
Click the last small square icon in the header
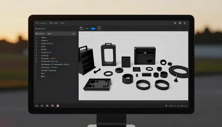tap(185, 23)
